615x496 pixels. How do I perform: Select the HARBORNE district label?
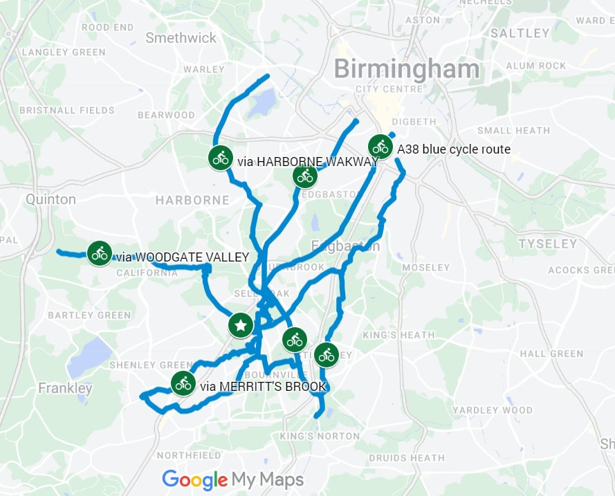pos(192,201)
